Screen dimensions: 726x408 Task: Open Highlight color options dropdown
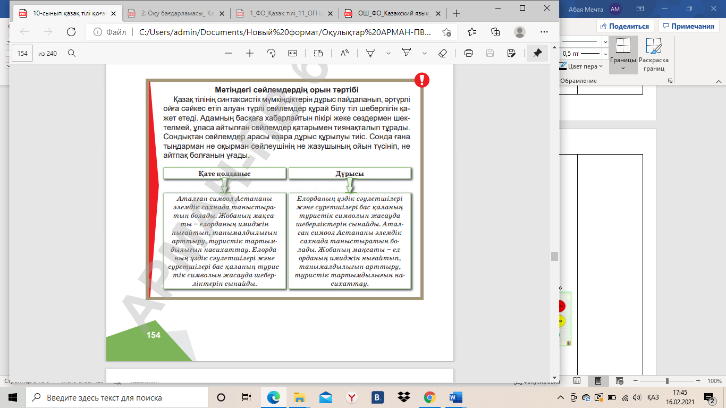425,53
